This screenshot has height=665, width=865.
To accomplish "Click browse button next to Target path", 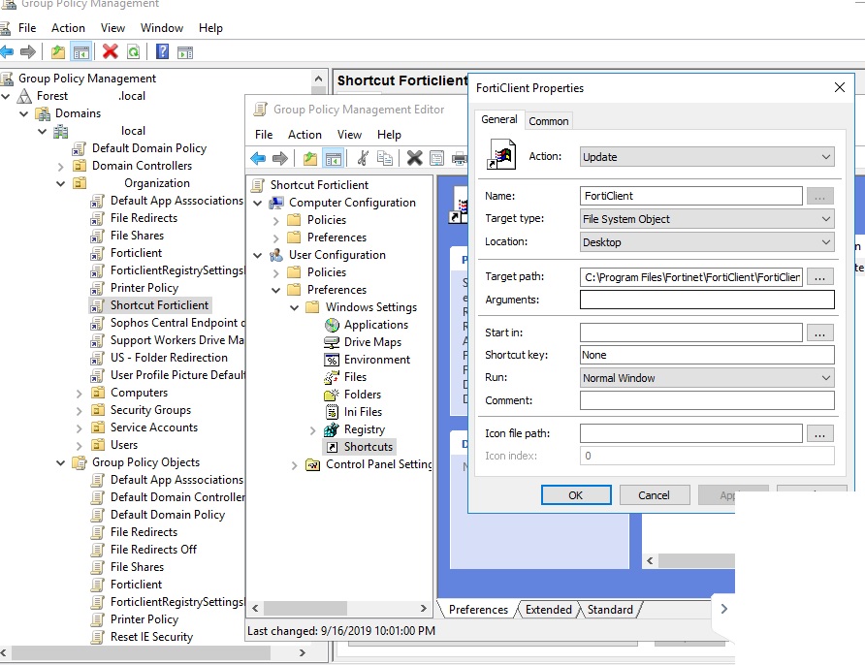I will (x=819, y=277).
